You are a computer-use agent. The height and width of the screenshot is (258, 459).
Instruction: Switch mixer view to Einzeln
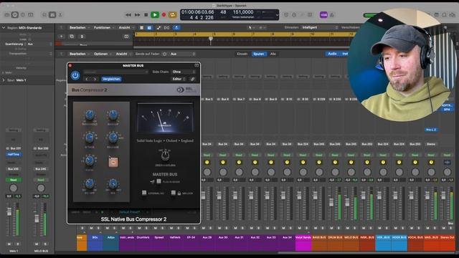point(242,54)
